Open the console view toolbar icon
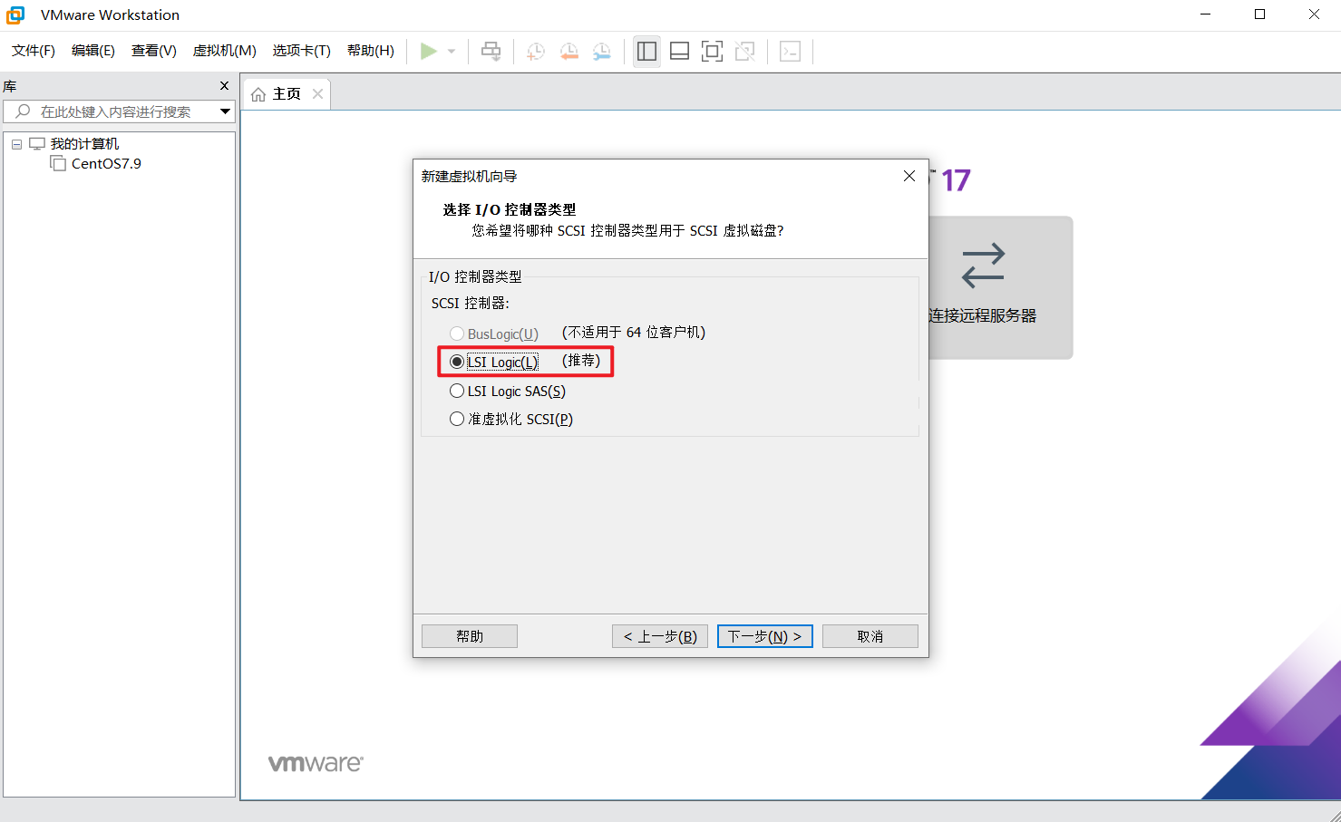 pos(791,52)
